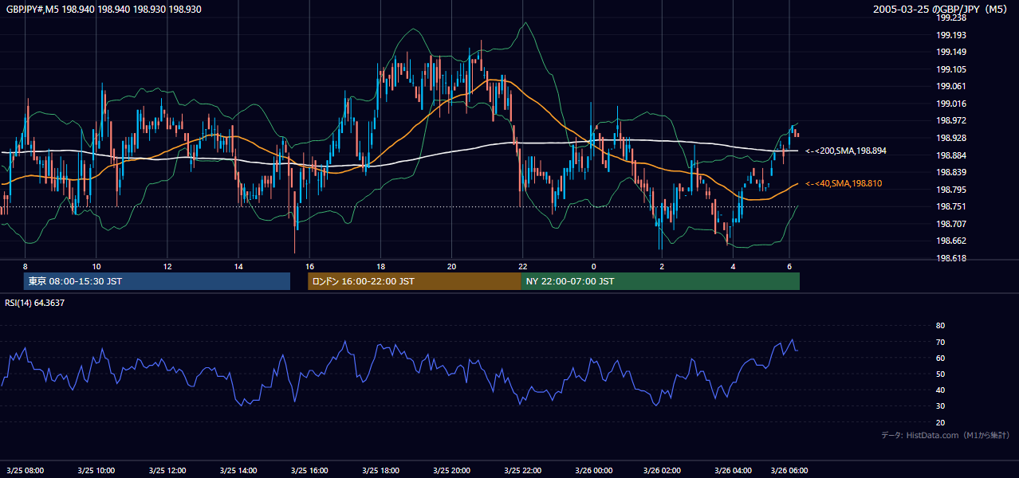This screenshot has height=478, width=1019.
Task: Click the 3/25 10:00 date label
Action: tap(96, 470)
